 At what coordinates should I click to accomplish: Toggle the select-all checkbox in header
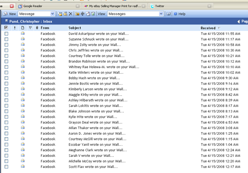(x=6, y=28)
